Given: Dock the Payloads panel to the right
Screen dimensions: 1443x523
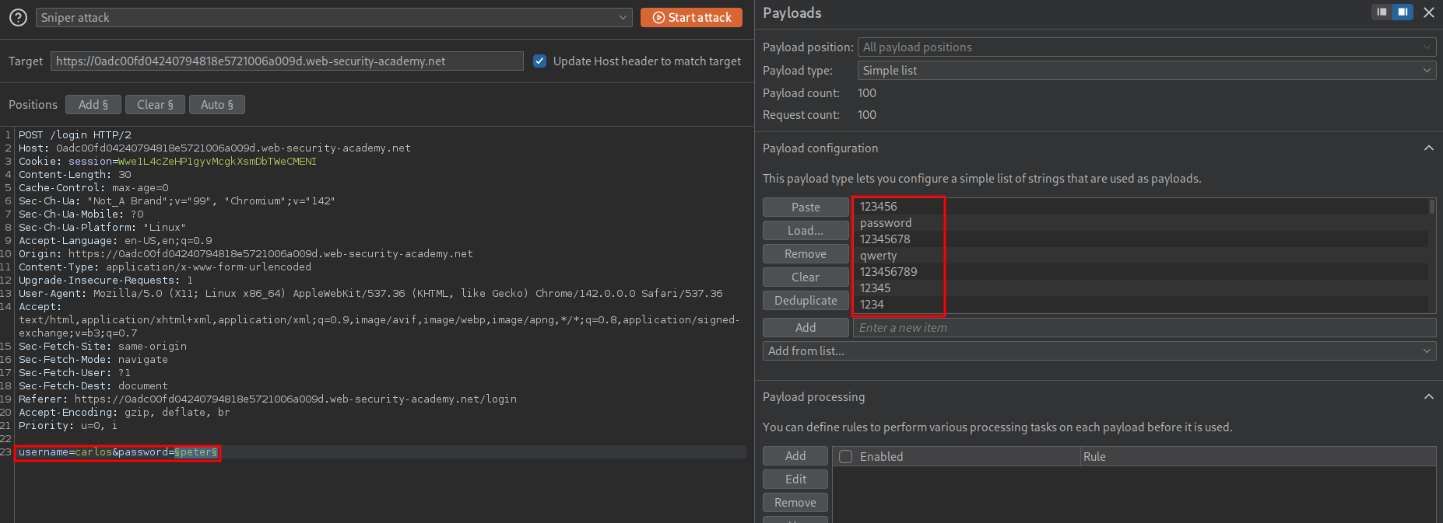Looking at the screenshot, I should pos(1402,12).
